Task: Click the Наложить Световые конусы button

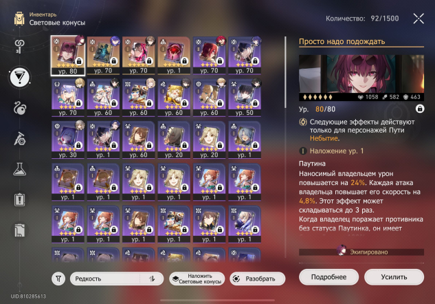Action: tap(197, 279)
